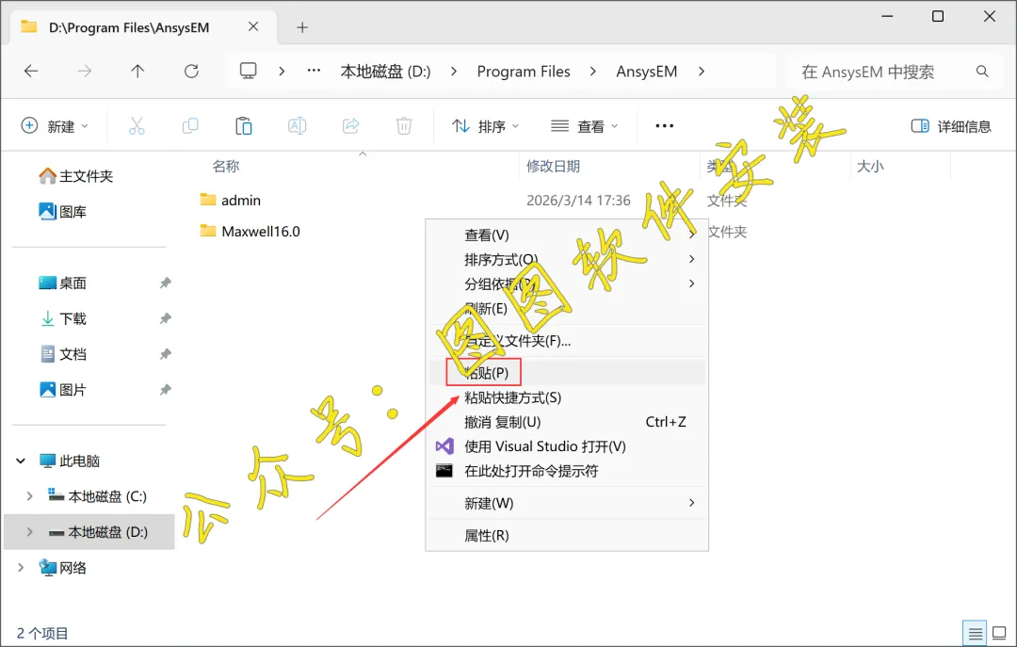Screen dimensions: 1017x647
Task: Sort by the 名称 column header
Action: (226, 166)
